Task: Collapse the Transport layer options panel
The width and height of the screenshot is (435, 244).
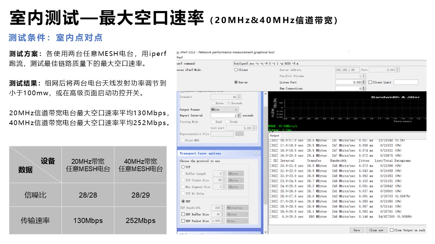Action: tap(257, 153)
